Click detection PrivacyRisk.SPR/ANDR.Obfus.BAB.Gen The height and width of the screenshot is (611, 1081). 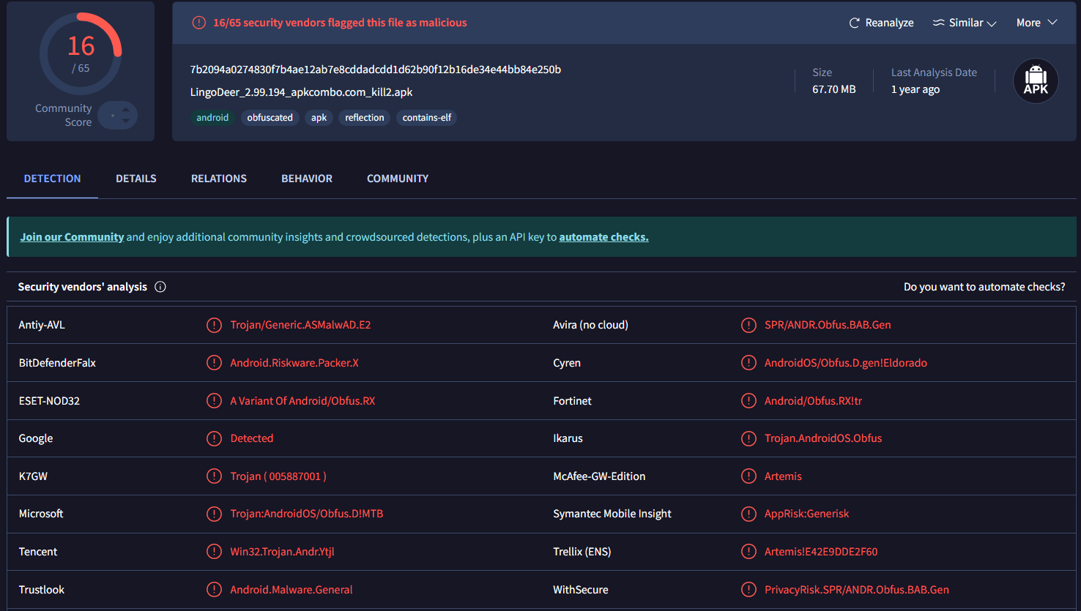[857, 590]
